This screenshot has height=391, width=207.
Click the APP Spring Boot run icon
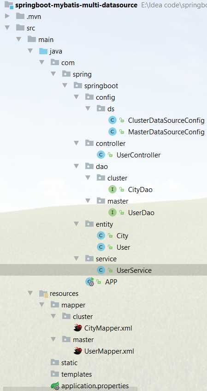click(x=90, y=282)
